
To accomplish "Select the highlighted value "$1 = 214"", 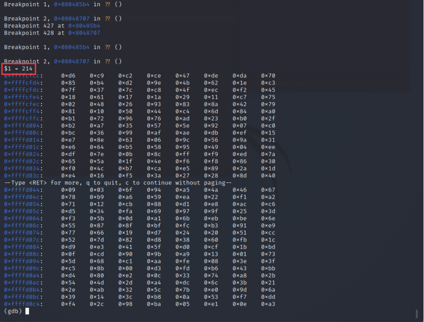I will click(x=19, y=68).
